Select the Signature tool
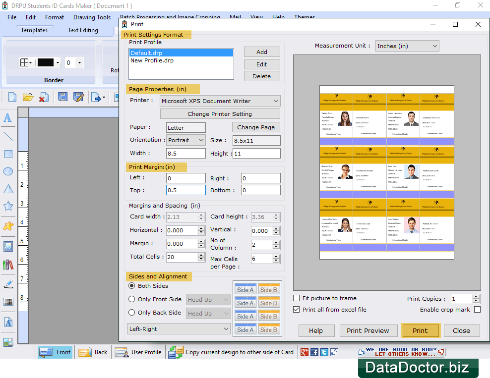The height and width of the screenshot is (378, 490). (x=8, y=283)
